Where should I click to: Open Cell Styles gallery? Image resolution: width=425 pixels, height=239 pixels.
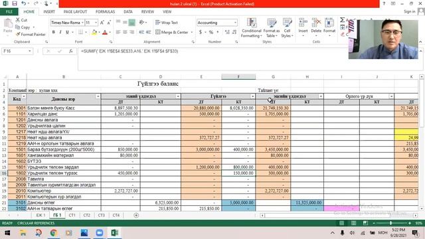(287, 28)
